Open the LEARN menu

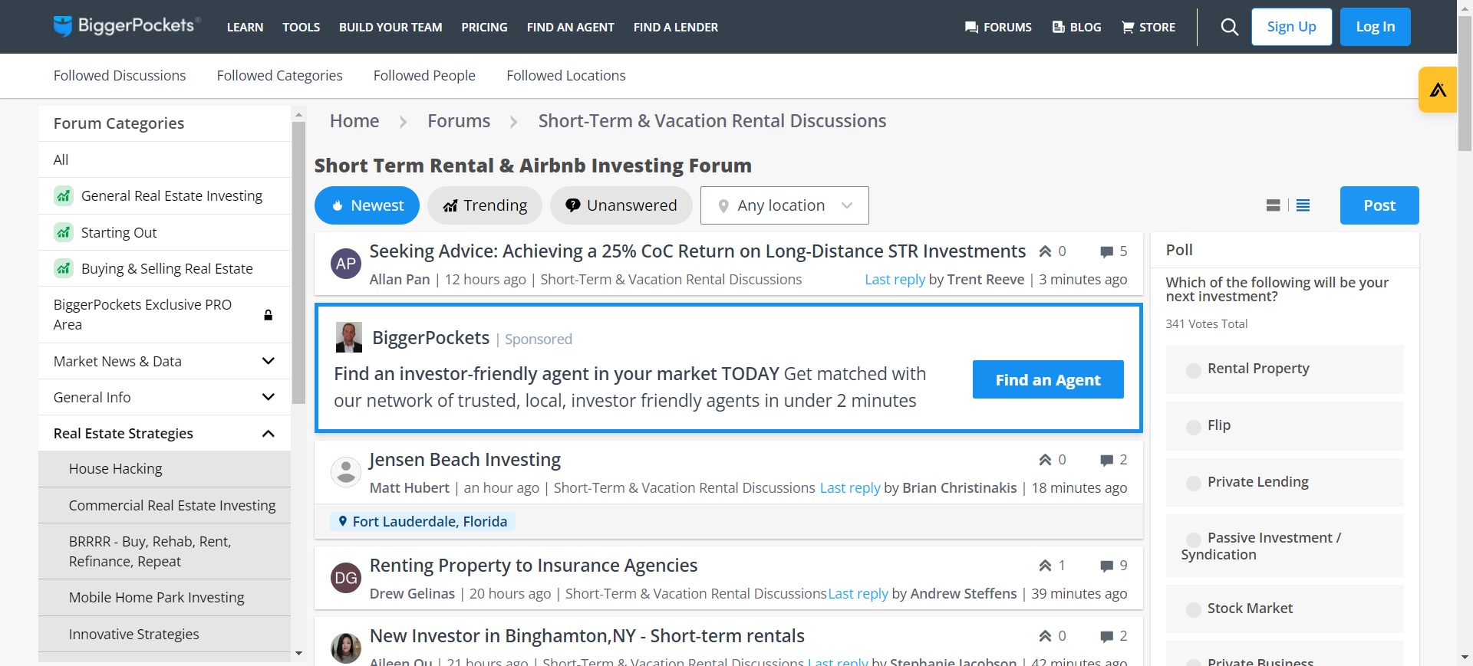[245, 27]
